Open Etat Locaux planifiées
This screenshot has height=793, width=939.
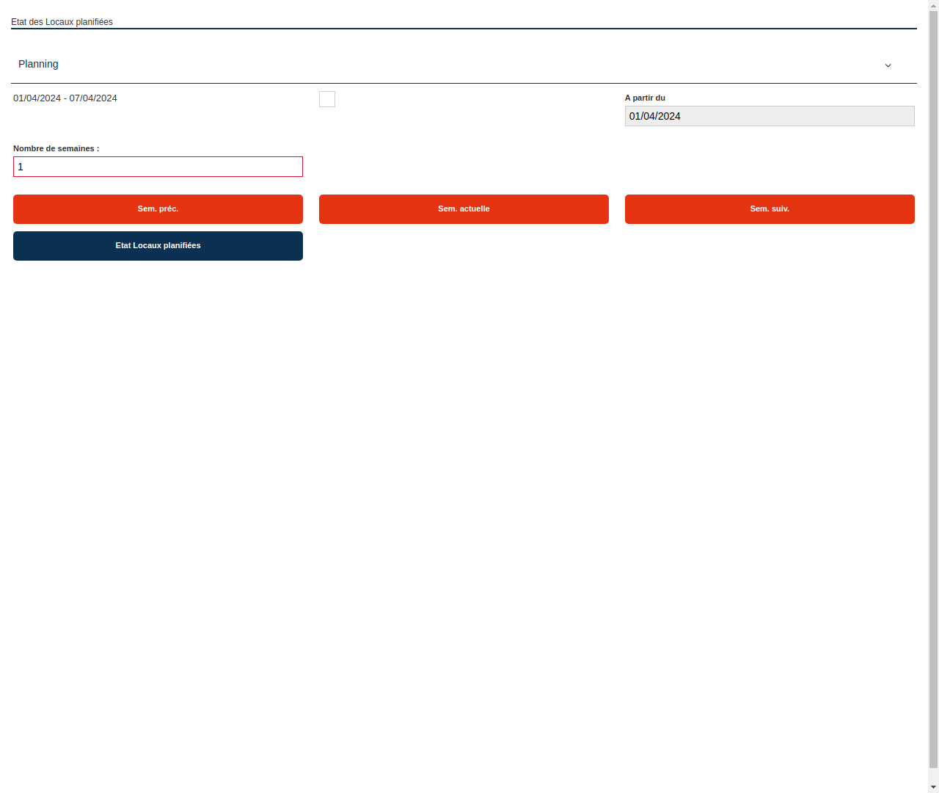[x=158, y=245]
